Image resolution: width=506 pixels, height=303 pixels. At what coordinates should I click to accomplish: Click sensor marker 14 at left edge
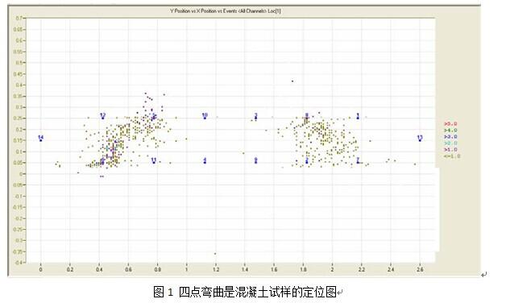coord(40,138)
